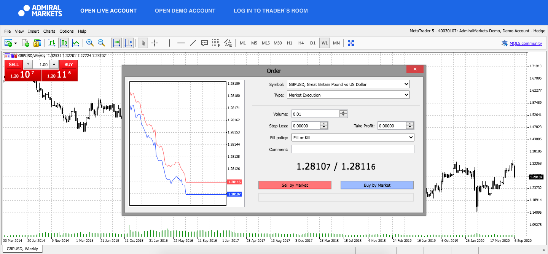Set timeframe to M1
The height and width of the screenshot is (254, 548).
(x=243, y=43)
